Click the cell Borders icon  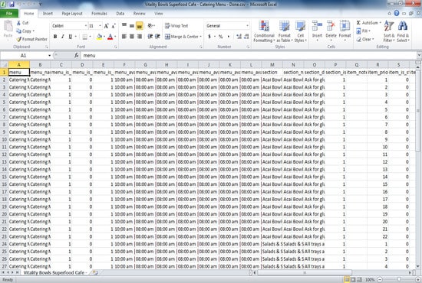(x=84, y=37)
